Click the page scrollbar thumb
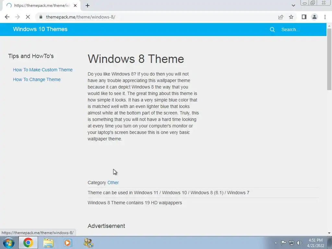 pyautogui.click(x=329, y=59)
